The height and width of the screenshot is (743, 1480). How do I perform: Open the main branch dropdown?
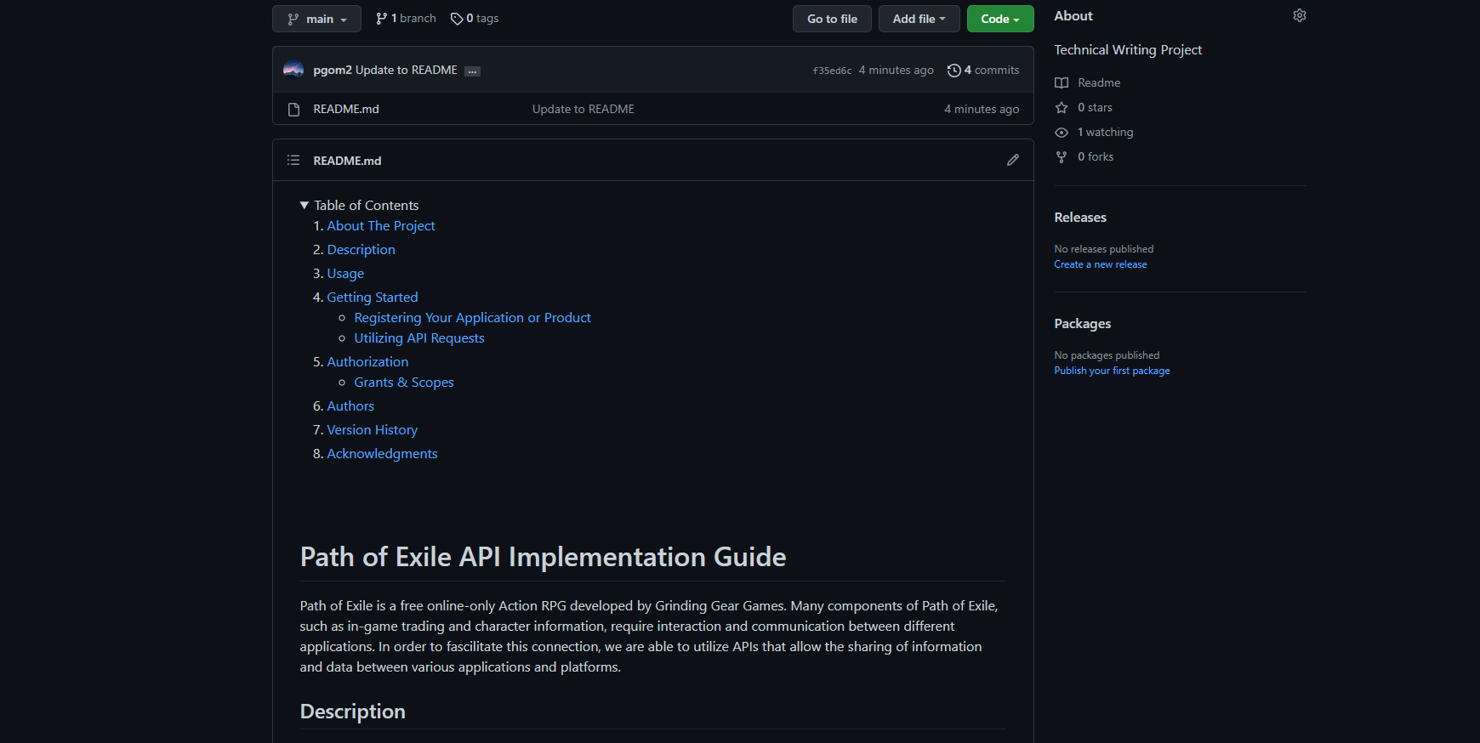316,19
